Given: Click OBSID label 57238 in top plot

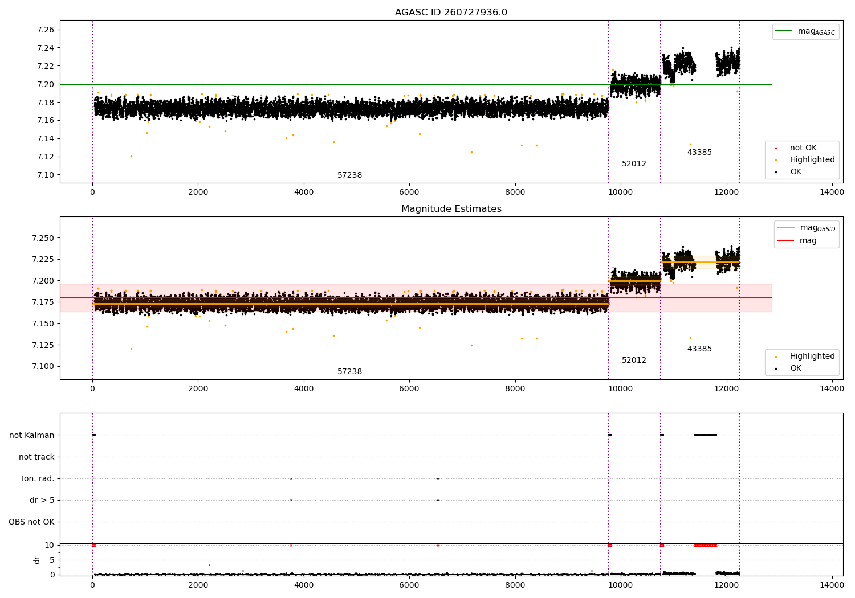Looking at the screenshot, I should click(349, 175).
